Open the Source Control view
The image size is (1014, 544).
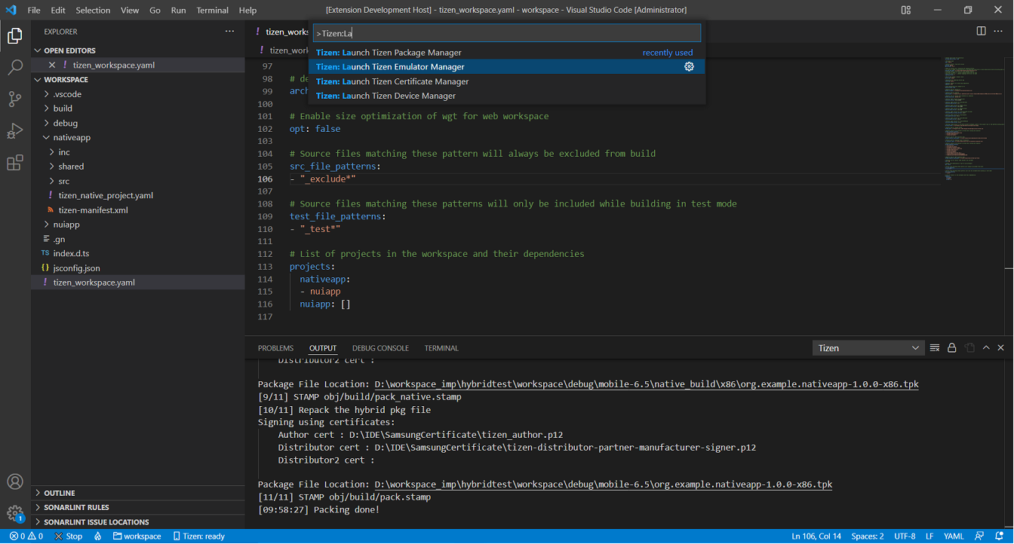pos(15,99)
